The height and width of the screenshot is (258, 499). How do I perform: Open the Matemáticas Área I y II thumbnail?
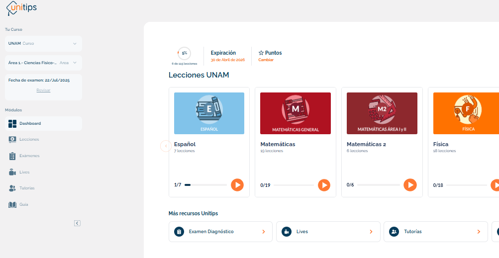(x=382, y=113)
